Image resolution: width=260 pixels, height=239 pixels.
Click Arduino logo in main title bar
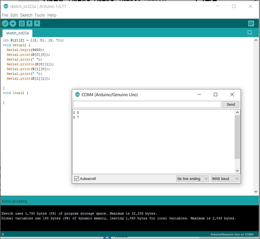[6, 6]
